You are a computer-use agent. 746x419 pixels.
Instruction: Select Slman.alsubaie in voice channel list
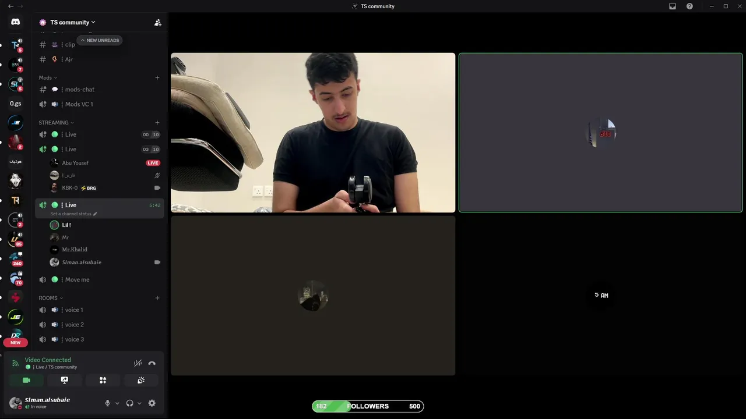click(82, 262)
